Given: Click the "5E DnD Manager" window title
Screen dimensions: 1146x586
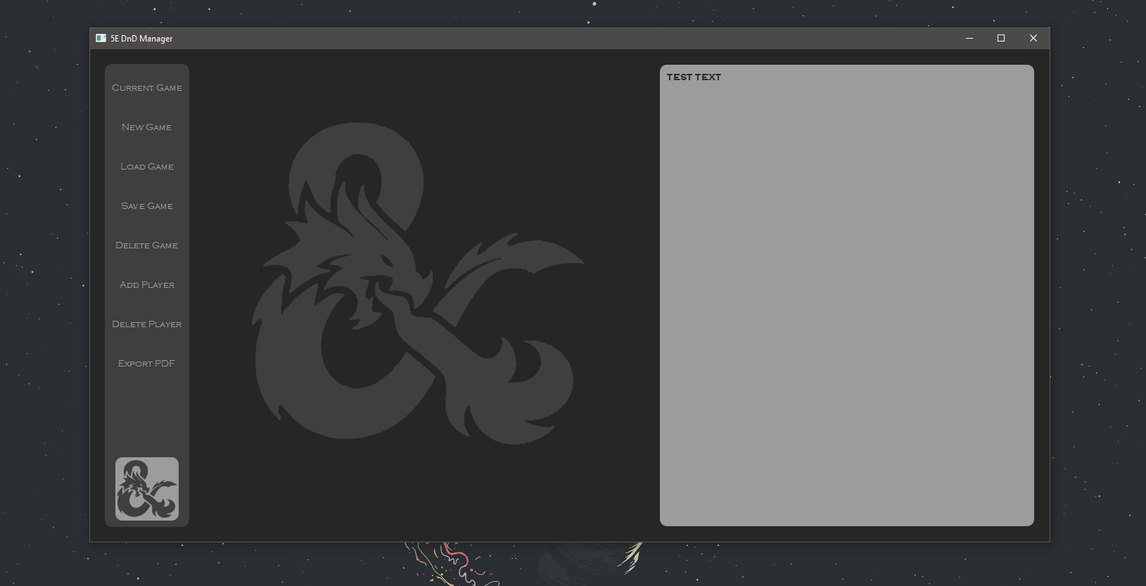Looking at the screenshot, I should click(141, 39).
